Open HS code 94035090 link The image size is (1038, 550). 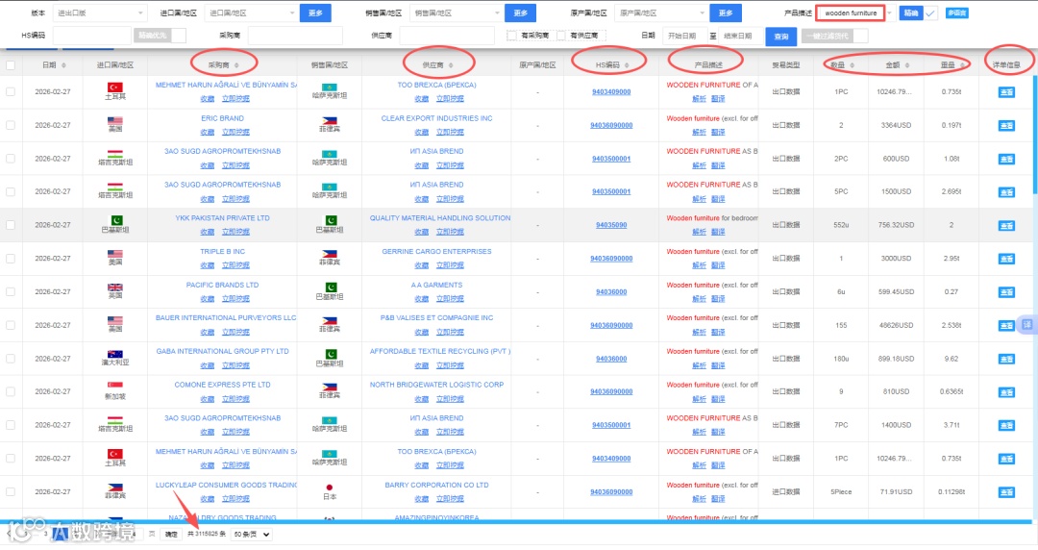tap(611, 225)
